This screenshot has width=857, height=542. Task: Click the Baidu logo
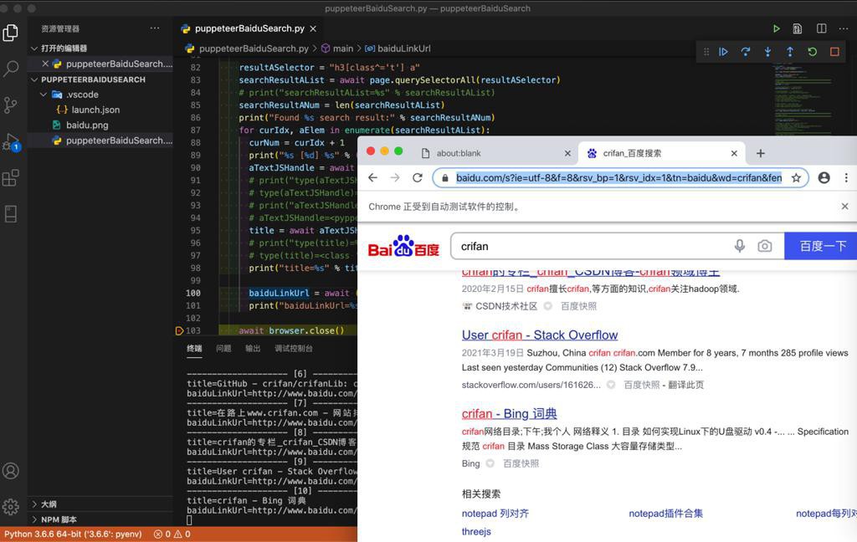[403, 247]
